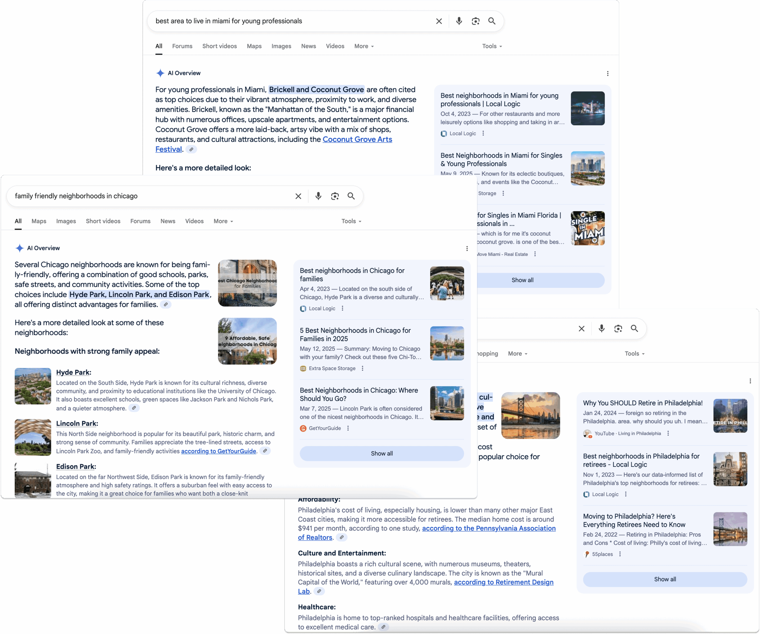Open the AI Overview three-dot menu in the Philadelphia window

pos(750,381)
